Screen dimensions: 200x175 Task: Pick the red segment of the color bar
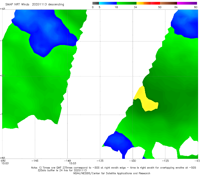[x=155, y=3]
